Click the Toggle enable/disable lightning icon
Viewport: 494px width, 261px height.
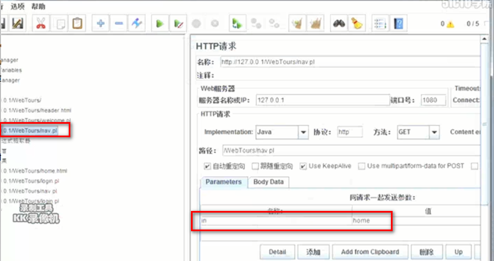click(x=137, y=24)
